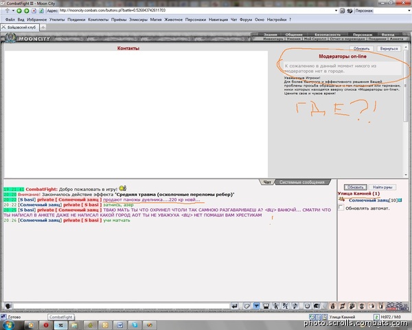The height and width of the screenshot is (330, 412).
Task: Click the Обновить button in room list
Action: 355,187
